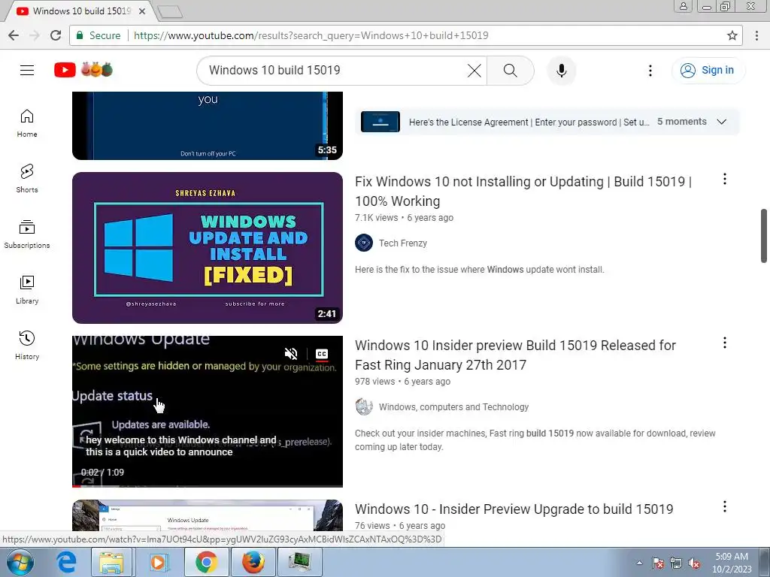Screen dimensions: 770x577
Task: Visit Windows, computers and Technology channel name
Action: coord(453,406)
